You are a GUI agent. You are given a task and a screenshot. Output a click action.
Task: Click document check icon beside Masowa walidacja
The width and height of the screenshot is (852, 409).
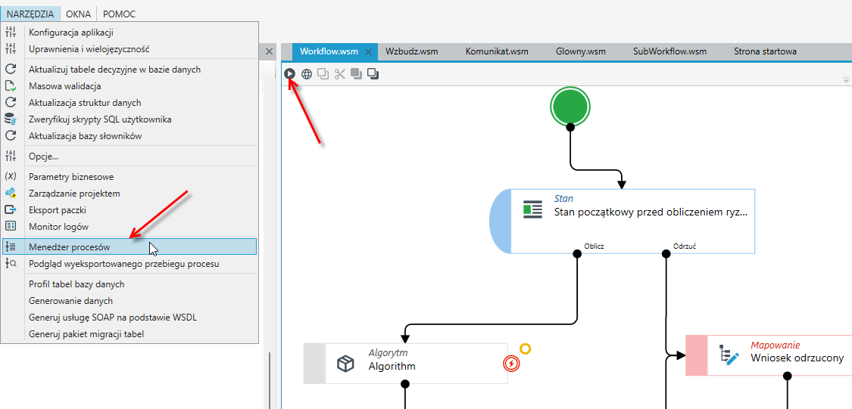click(x=11, y=85)
